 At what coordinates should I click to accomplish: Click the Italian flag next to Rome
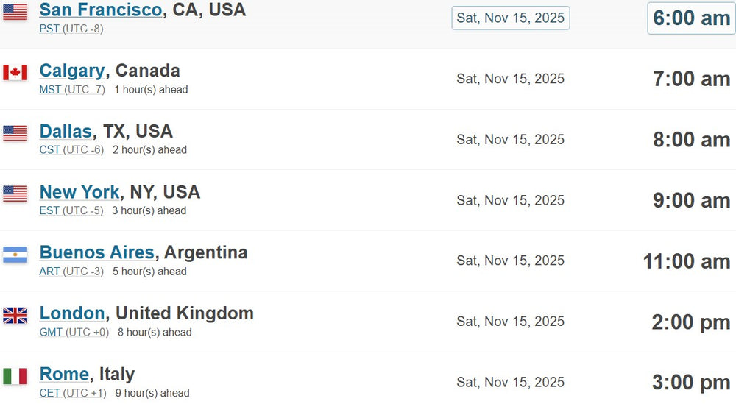click(15, 376)
